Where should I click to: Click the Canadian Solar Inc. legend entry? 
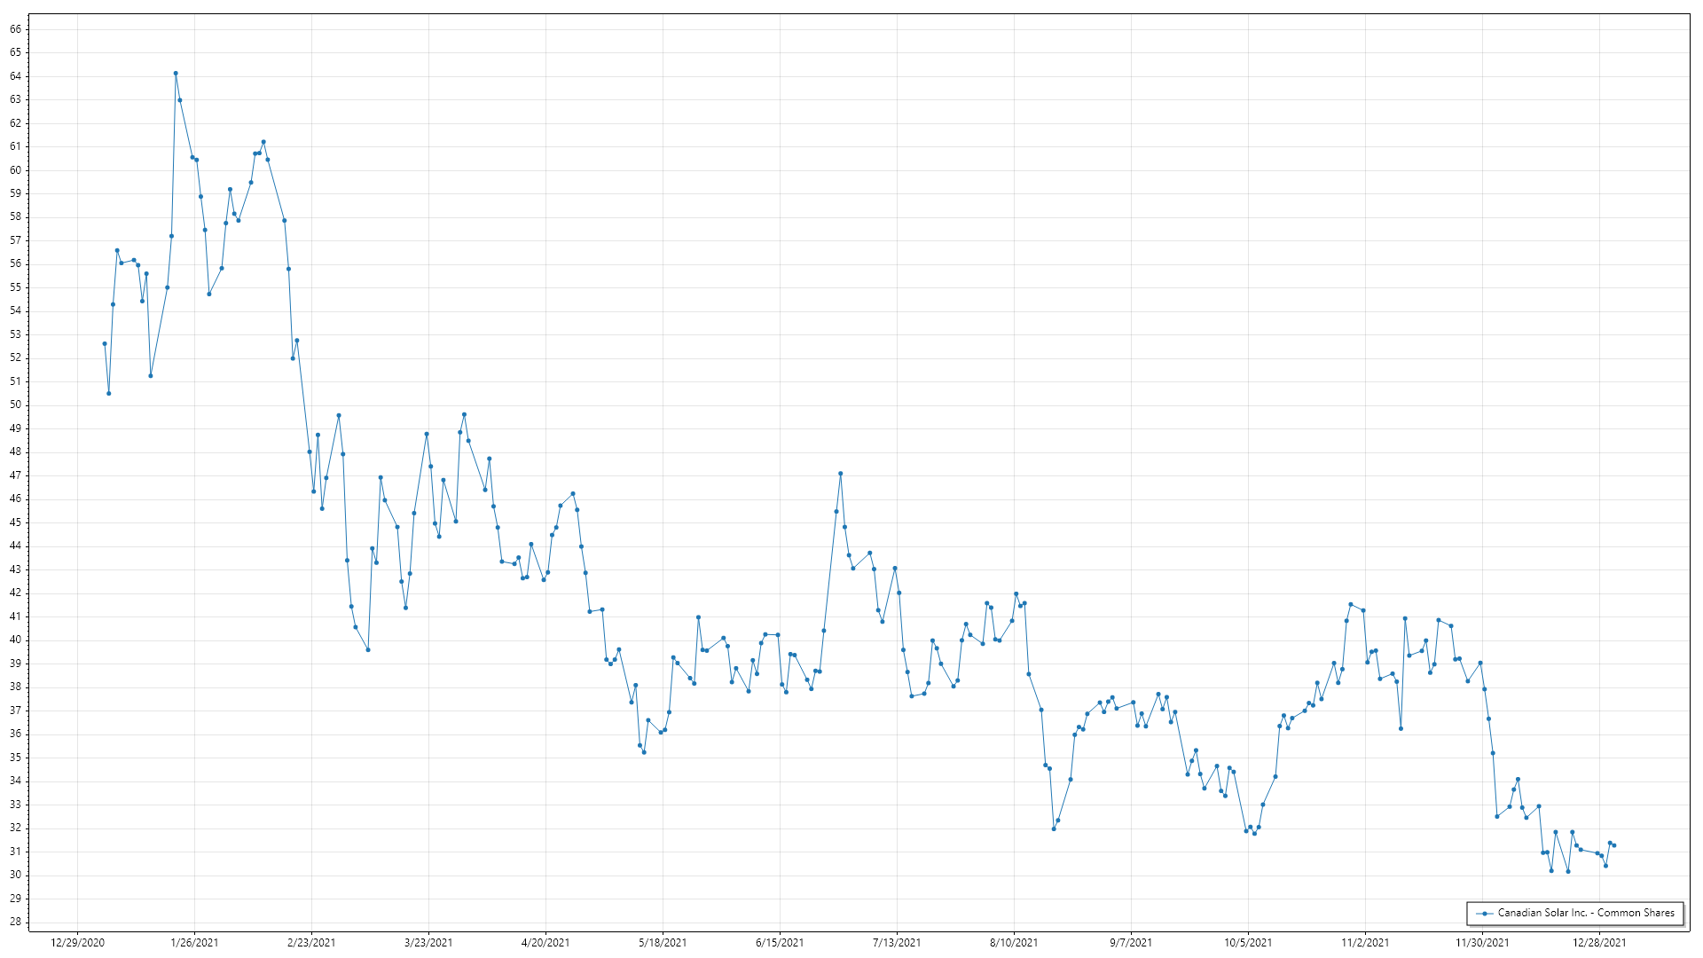pyautogui.click(x=1585, y=913)
